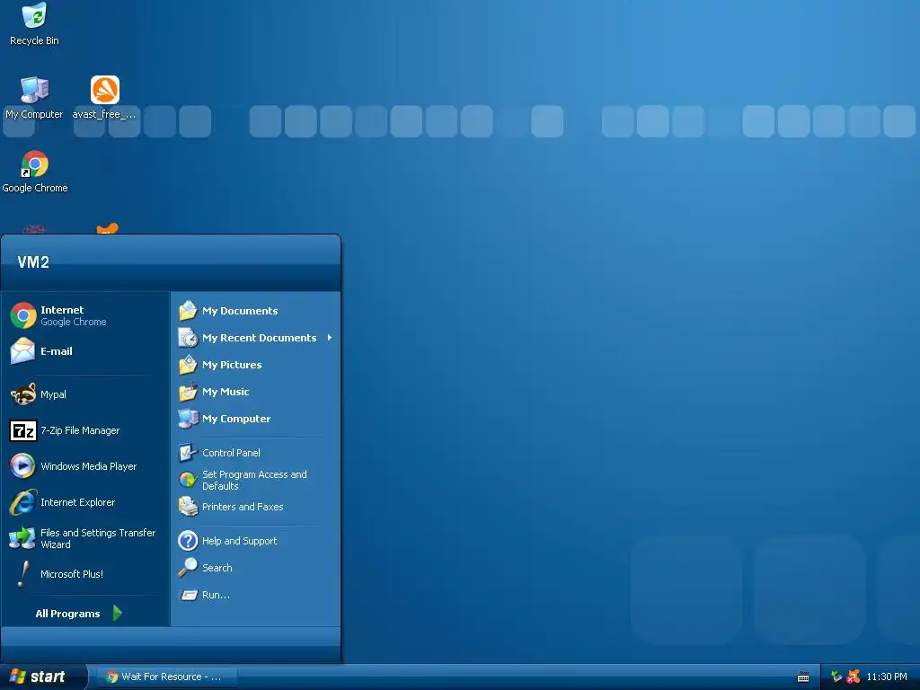Screen dimensions: 920x690
Task: Click the Internet Explorer icon
Action: 22,502
